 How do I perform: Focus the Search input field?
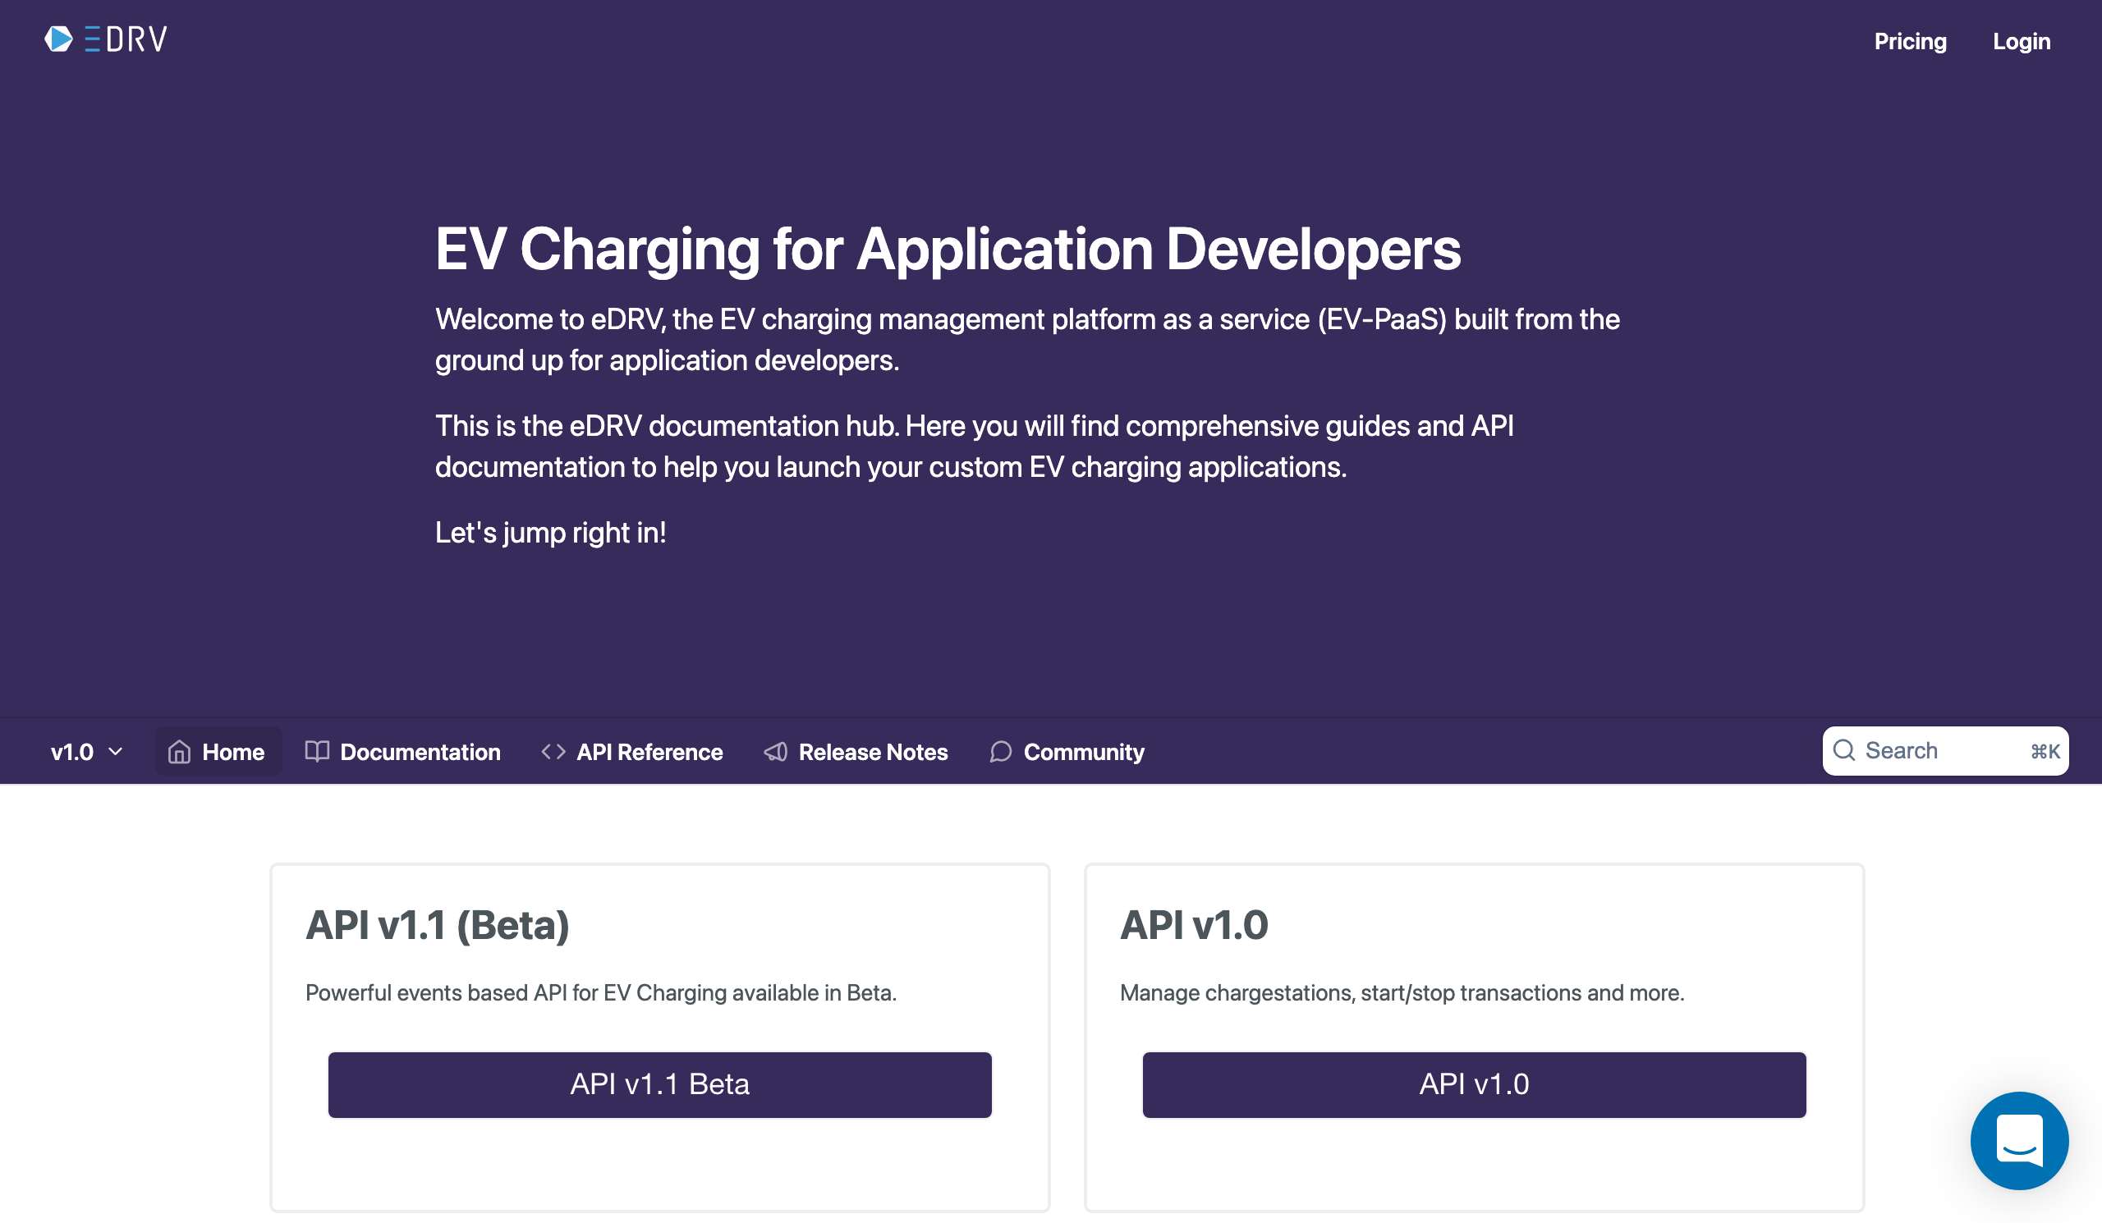(x=1945, y=751)
